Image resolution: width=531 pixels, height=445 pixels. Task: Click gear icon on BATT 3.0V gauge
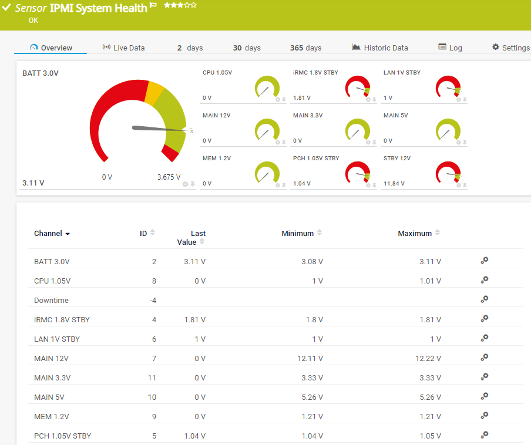pyautogui.click(x=186, y=184)
